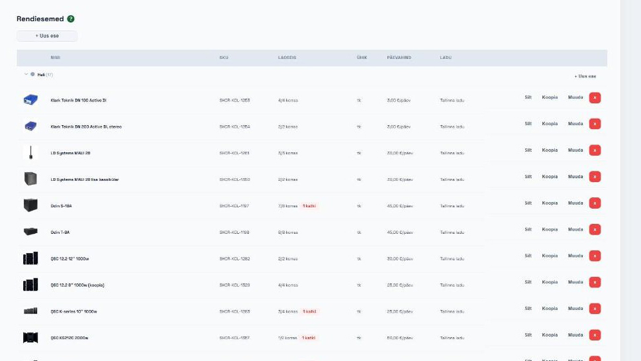Remove the Odin S-18A item via red X
Screen dimensions: 641x361
(x=595, y=203)
